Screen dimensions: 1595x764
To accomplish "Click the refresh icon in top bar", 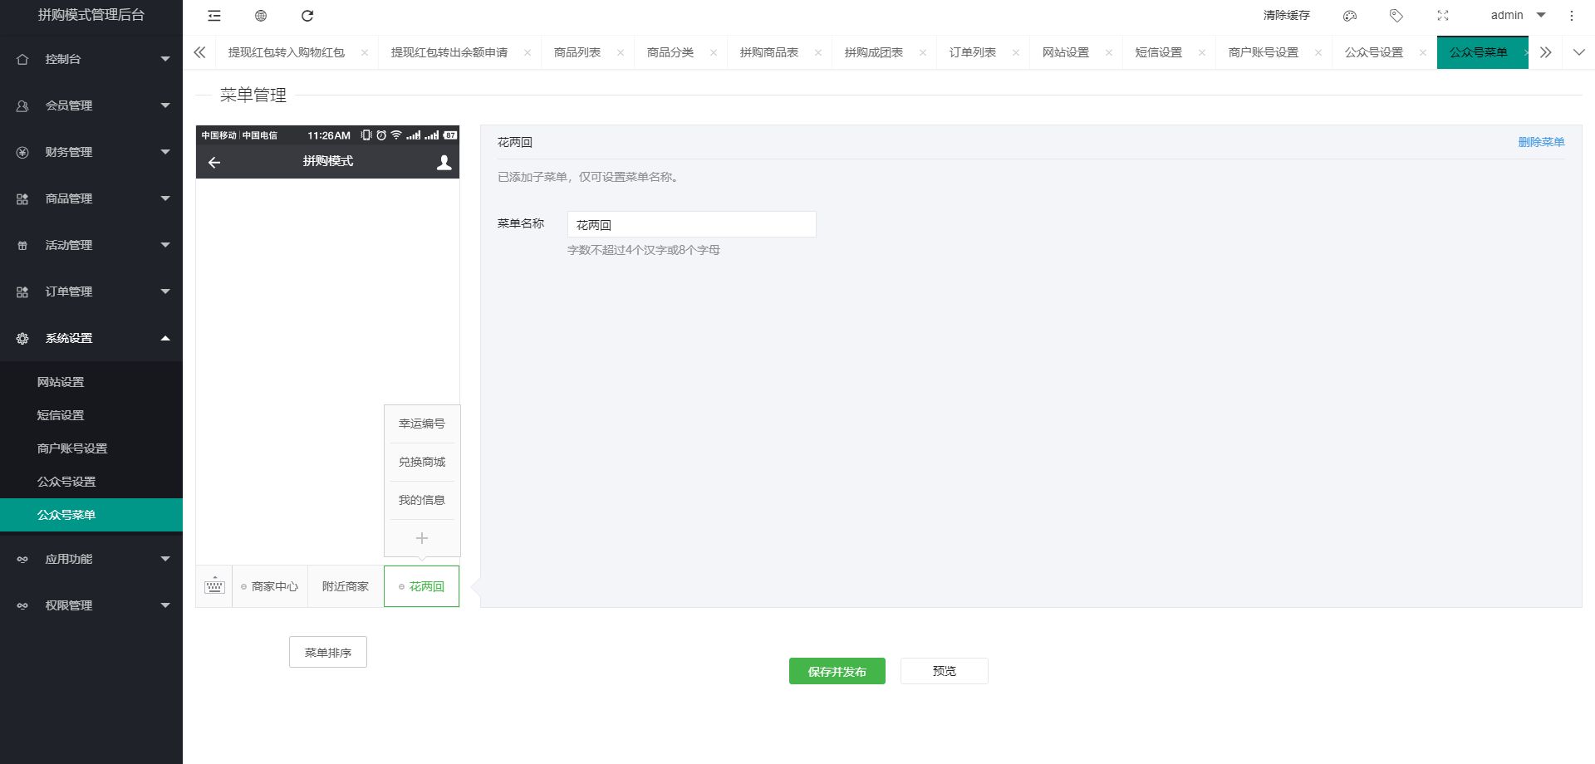I will click(307, 16).
